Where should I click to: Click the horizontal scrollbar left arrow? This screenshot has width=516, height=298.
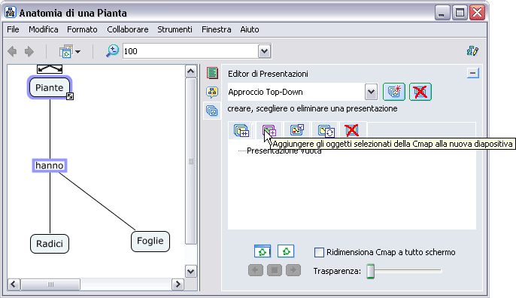(x=14, y=284)
